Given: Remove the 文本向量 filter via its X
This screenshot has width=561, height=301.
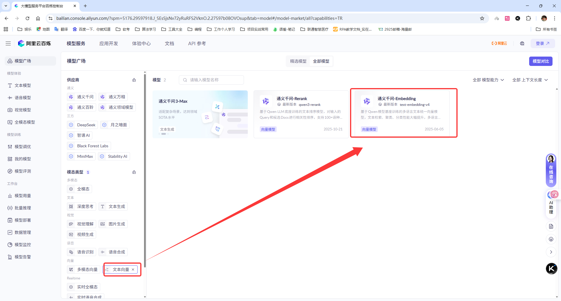Looking at the screenshot, I should coord(133,269).
